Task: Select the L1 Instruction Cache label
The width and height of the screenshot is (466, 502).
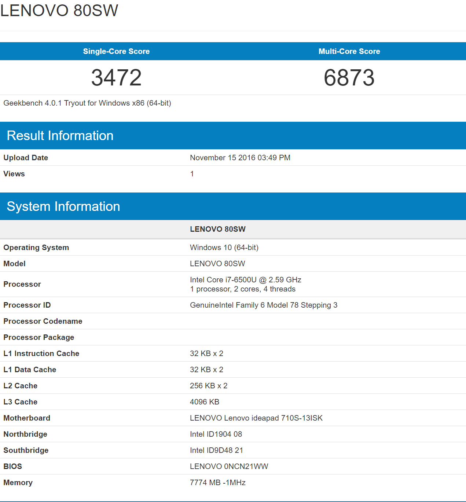Action: tap(41, 353)
